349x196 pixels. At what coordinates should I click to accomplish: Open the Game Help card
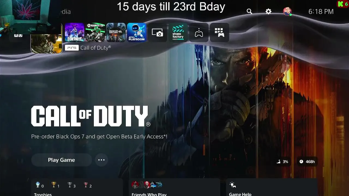coord(272,187)
